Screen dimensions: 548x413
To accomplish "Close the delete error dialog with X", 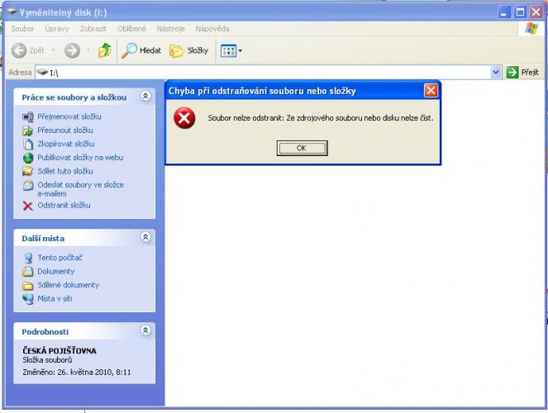I will tap(431, 91).
